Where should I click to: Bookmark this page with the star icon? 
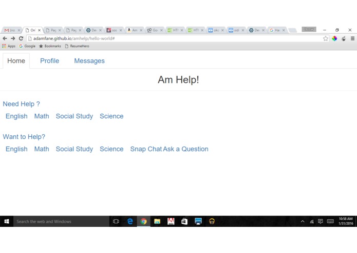pyautogui.click(x=326, y=38)
